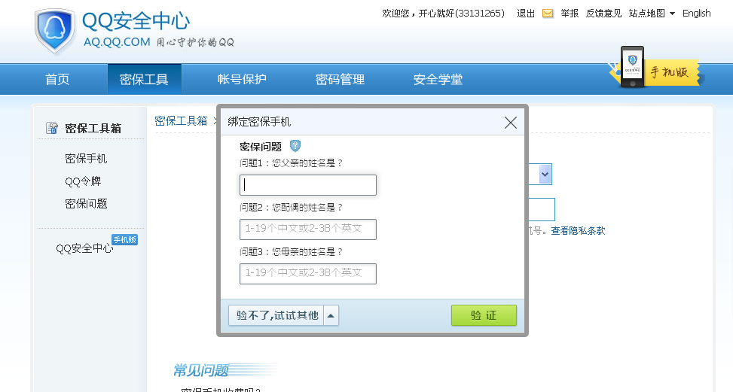Open the dropdown behind the dialog
Image resolution: width=733 pixels, height=392 pixels.
coord(545,174)
